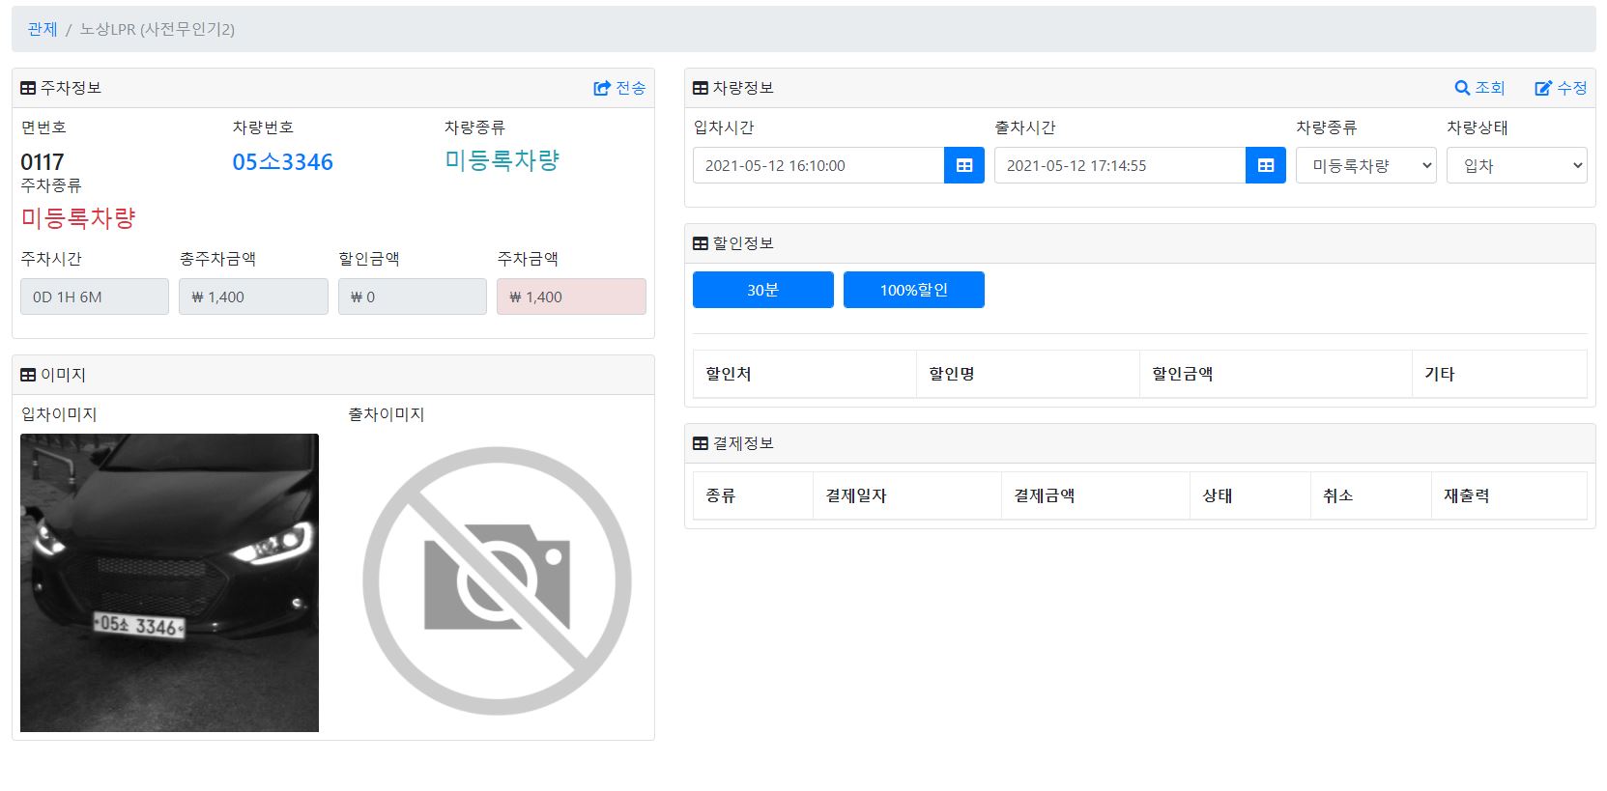Viewport: 1607px width, 791px height.
Task: Click the space number 0117
Action: coord(43,161)
